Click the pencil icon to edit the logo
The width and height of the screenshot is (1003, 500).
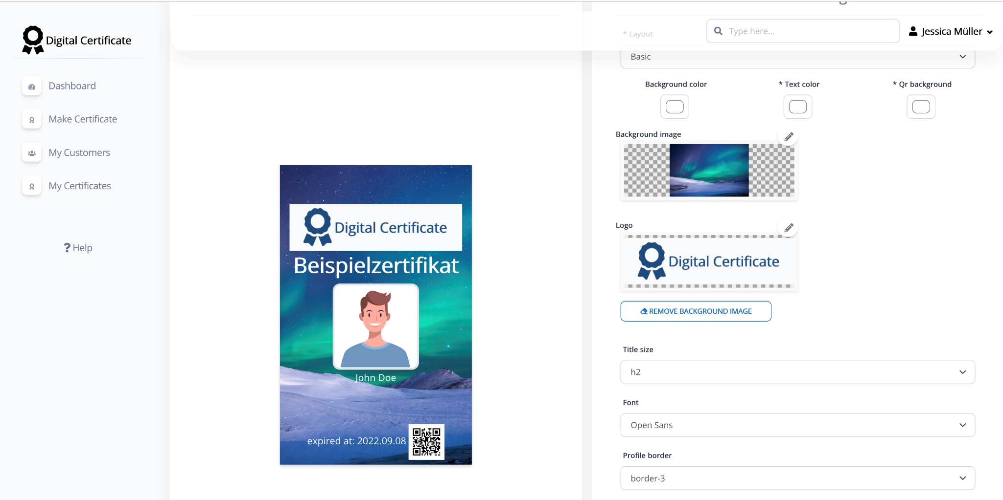pos(788,227)
